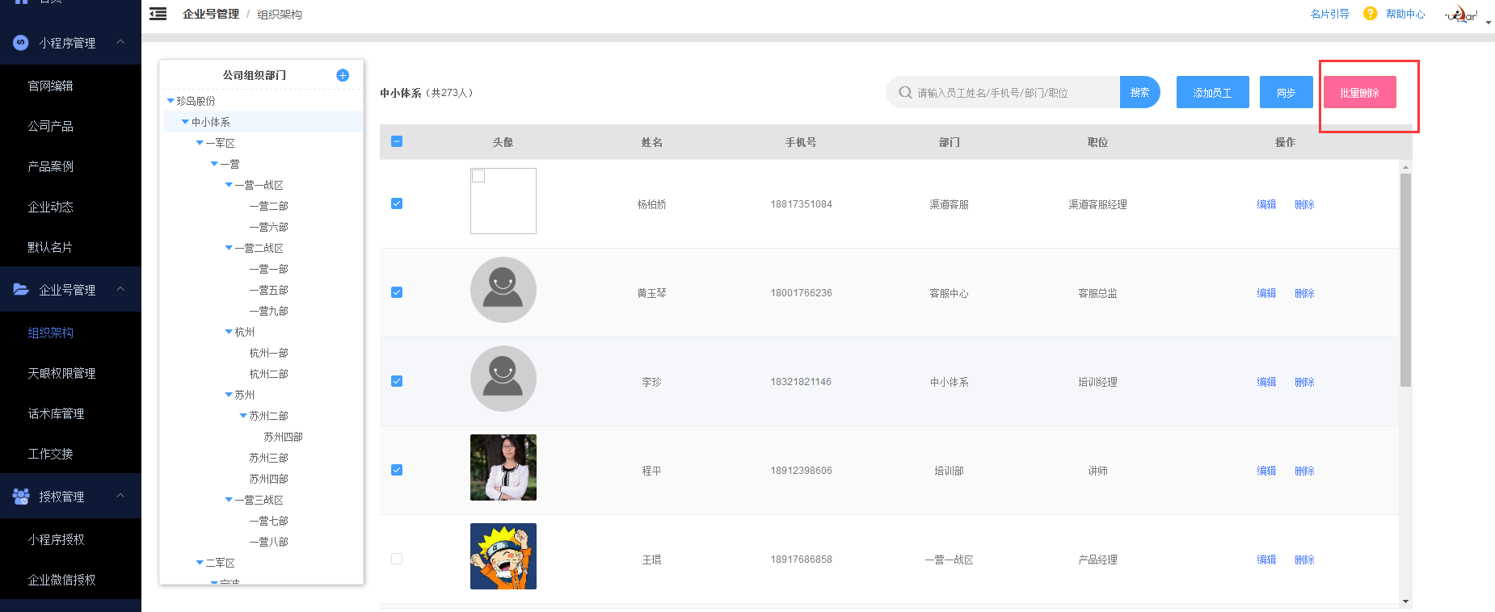Screen dimensions: 1495x612
Task: Collapse the 小程序管理 sidebar section
Action: 120,42
